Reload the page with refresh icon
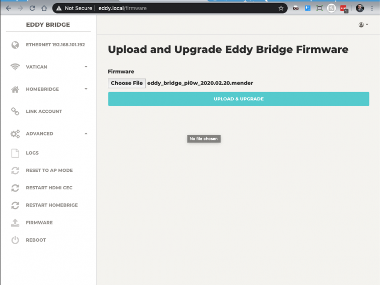The width and height of the screenshot is (380, 285). click(x=32, y=8)
